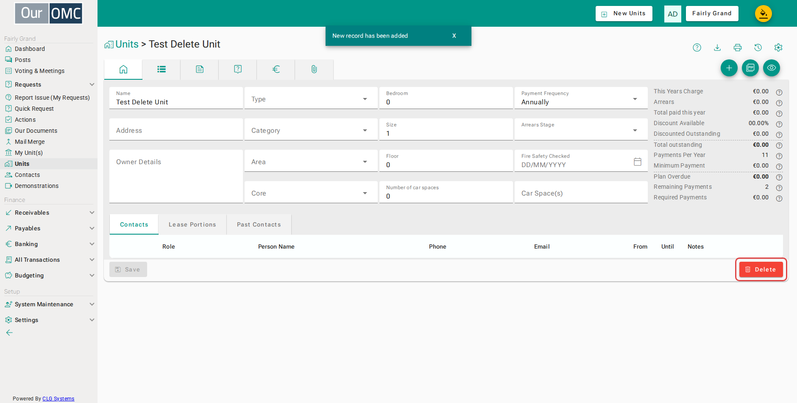797x403 pixels.
Task: Click into the Address input field
Action: tap(176, 129)
